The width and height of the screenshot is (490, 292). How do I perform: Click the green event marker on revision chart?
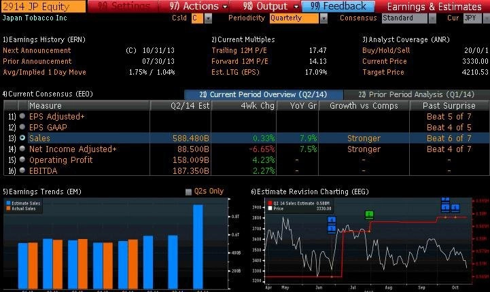[x=369, y=215]
